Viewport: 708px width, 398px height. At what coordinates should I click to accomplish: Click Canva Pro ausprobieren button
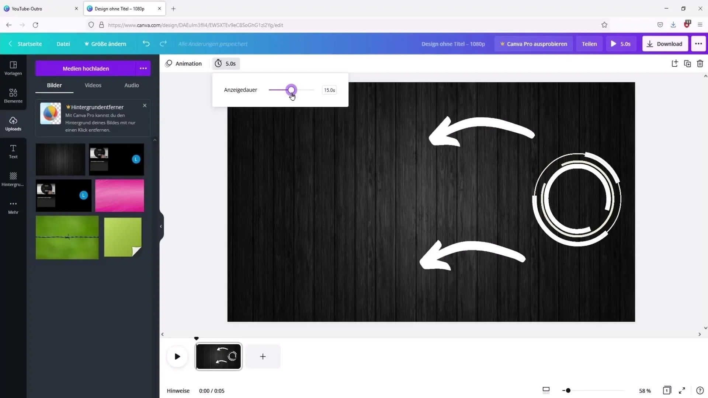click(534, 43)
